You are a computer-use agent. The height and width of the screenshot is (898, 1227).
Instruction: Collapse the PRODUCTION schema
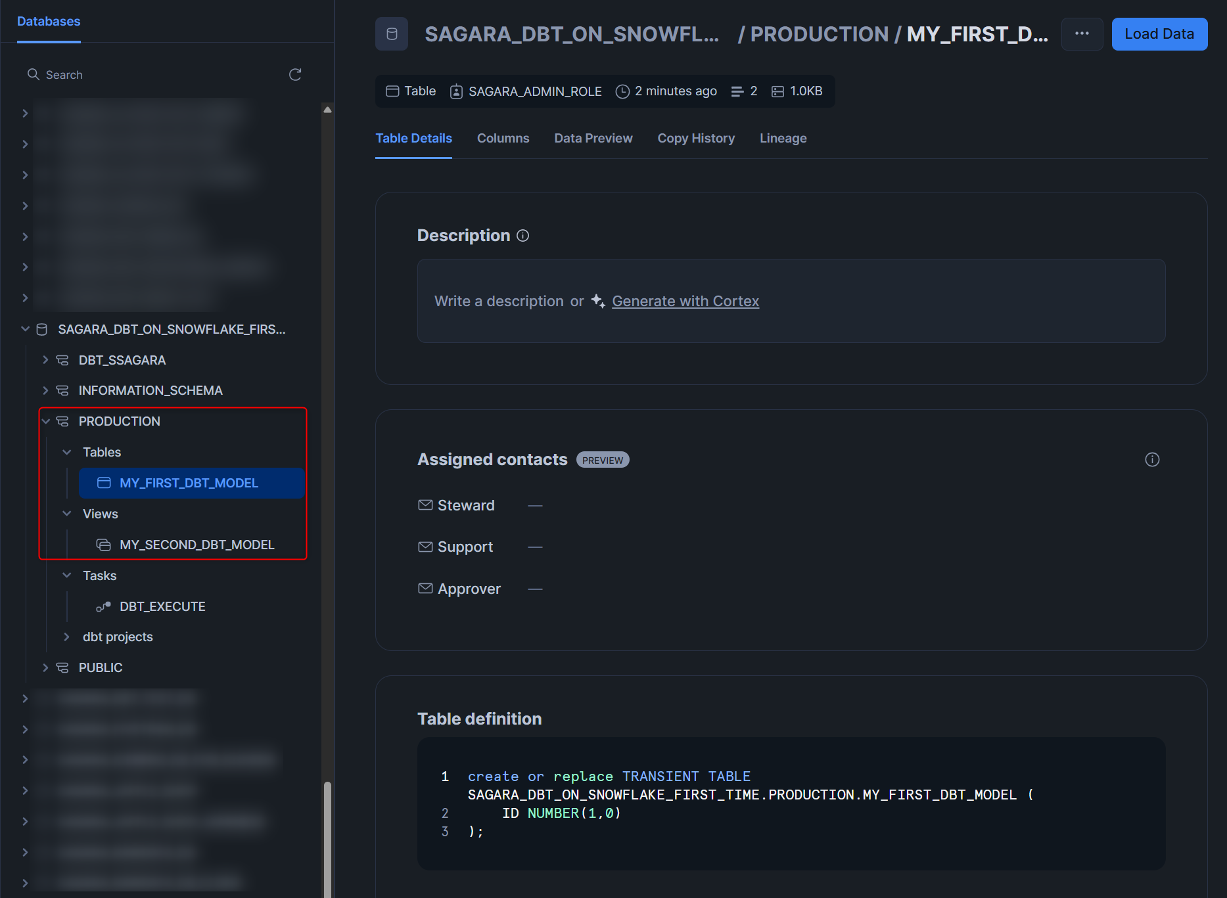tap(45, 421)
